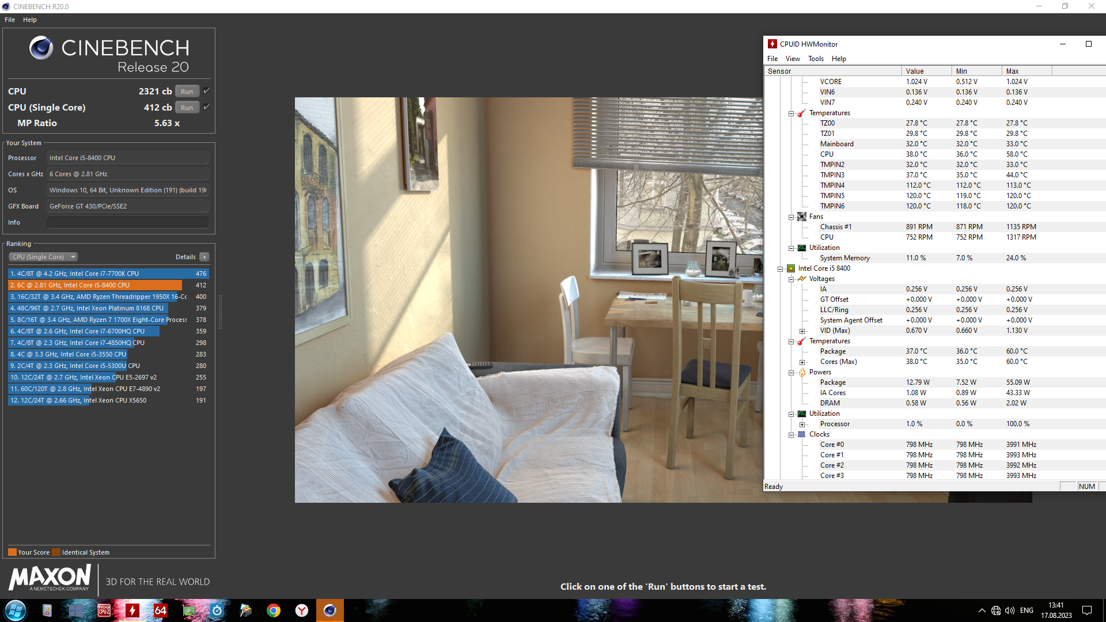Toggle the CPU (Single Core) checkmark
Screen dimensions: 1106x622
[207, 107]
